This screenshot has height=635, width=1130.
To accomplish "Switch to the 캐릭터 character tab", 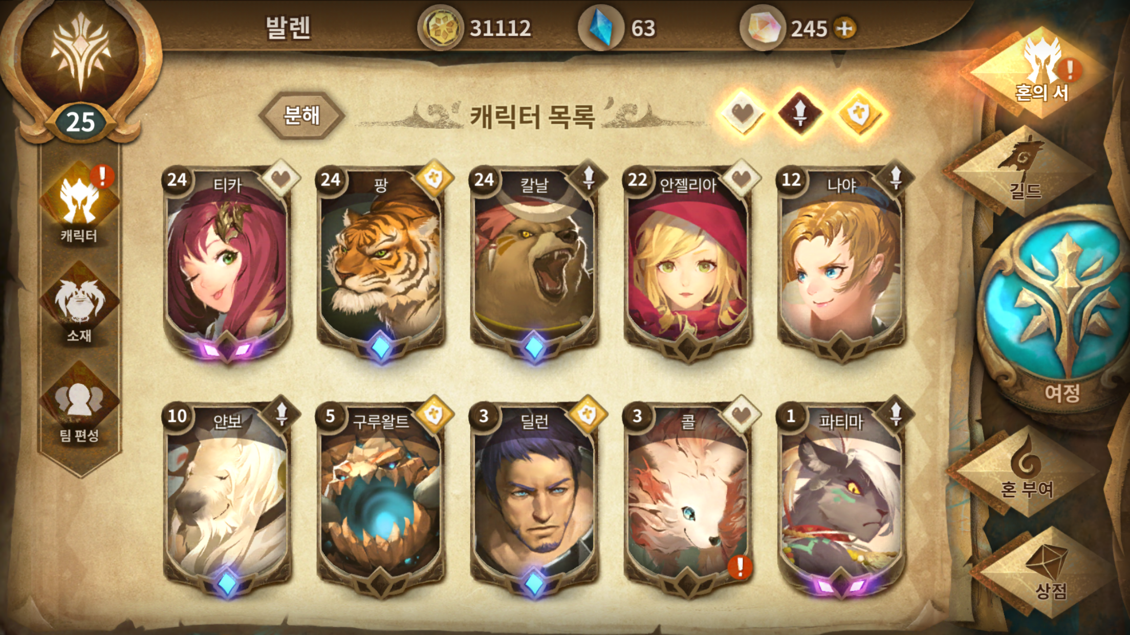I will (79, 203).
